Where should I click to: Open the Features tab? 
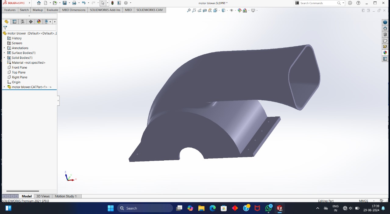(x=10, y=10)
